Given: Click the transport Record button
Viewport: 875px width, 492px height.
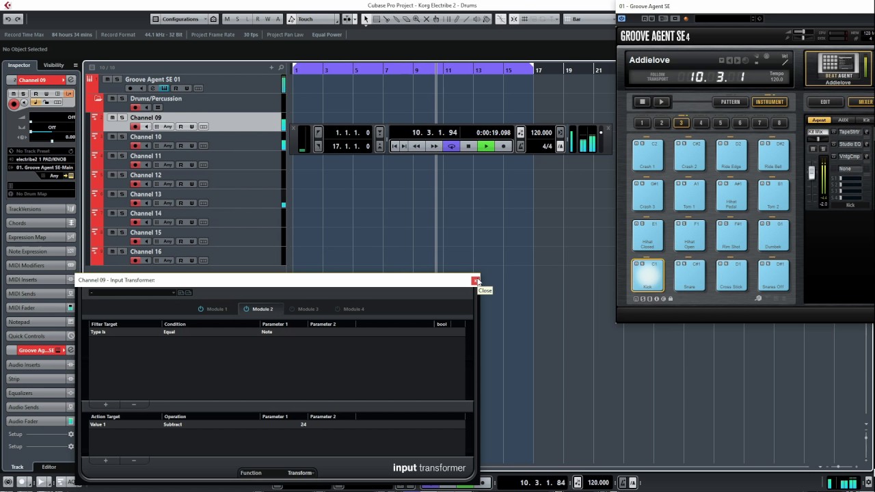Looking at the screenshot, I should [x=503, y=146].
